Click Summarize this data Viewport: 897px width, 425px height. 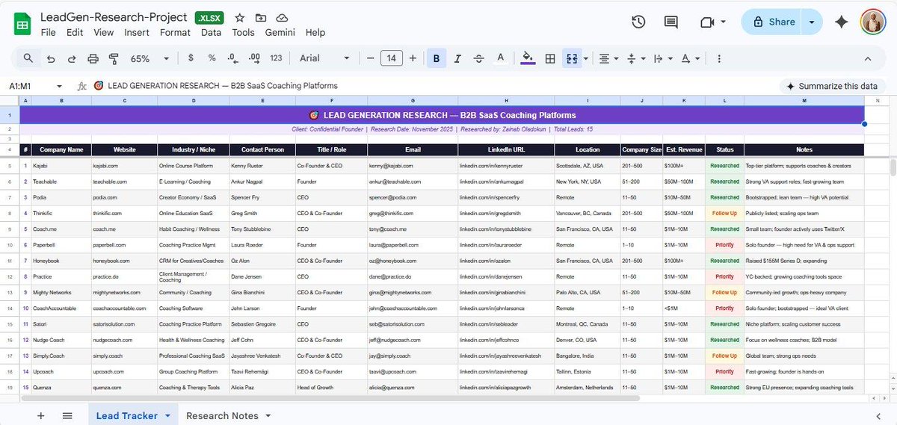831,86
